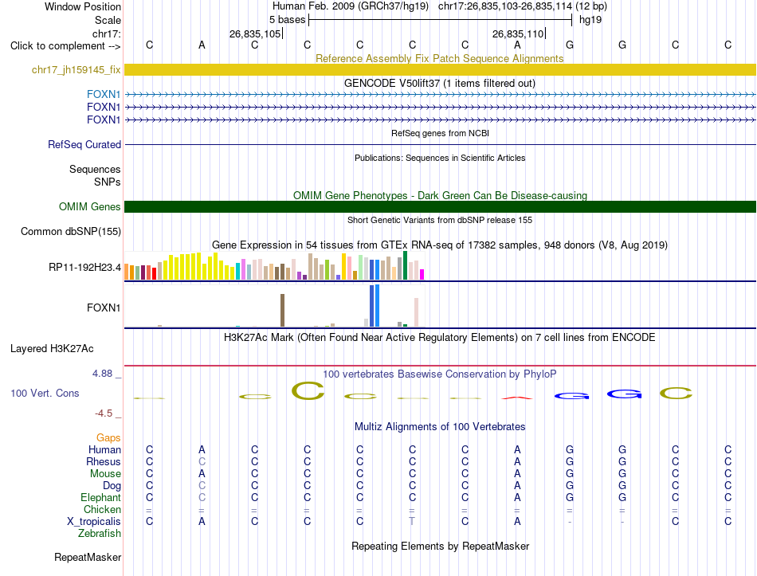Click the RefSeq genes from NCBI title

440,133
